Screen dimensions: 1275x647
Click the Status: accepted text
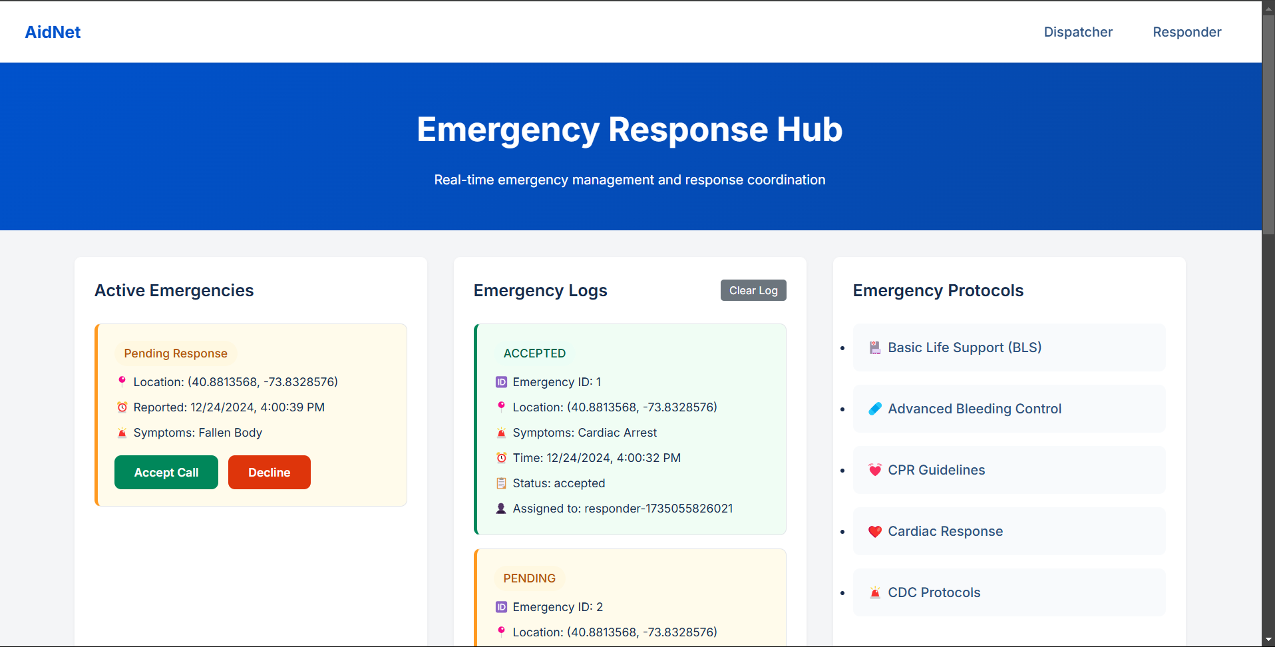558,483
